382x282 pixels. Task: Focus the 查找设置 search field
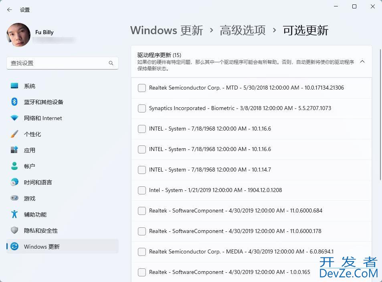point(63,63)
